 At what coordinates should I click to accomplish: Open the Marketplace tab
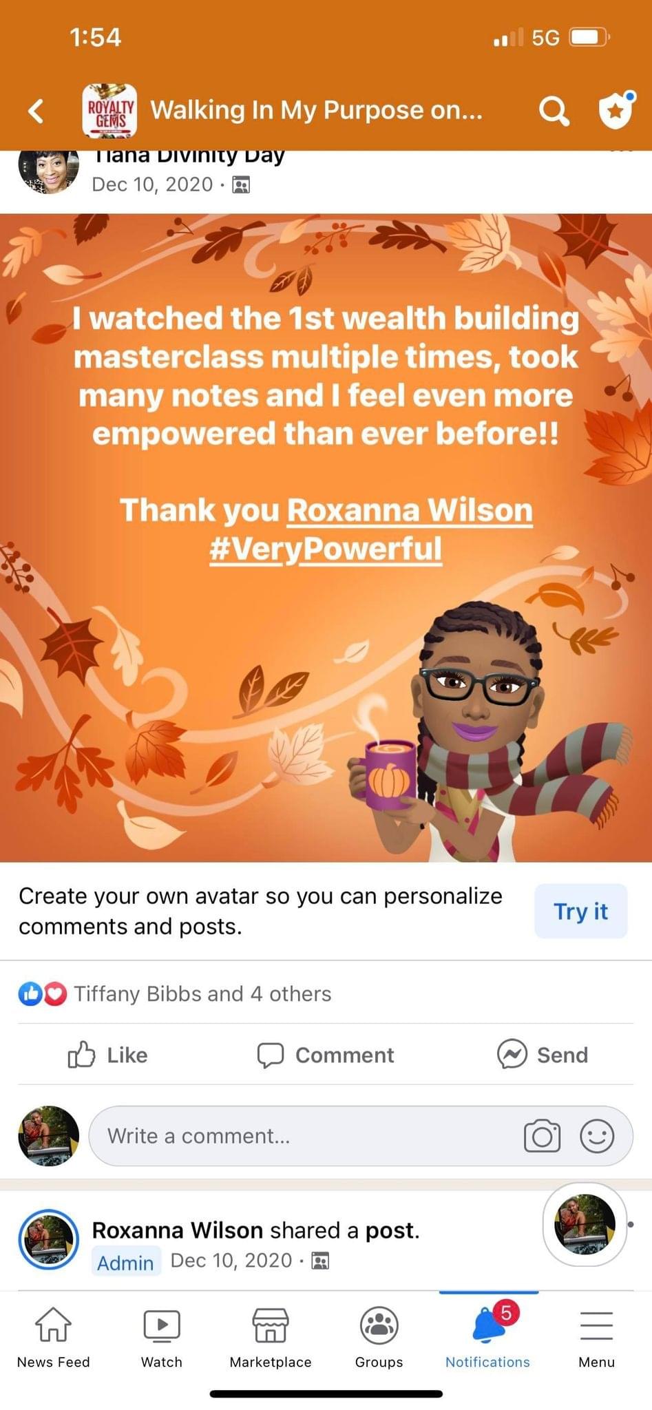click(x=271, y=1338)
